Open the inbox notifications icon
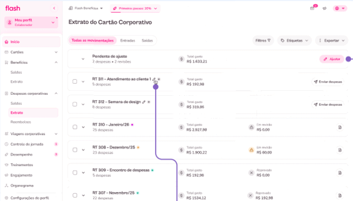This screenshot has height=201, width=353. point(312,8)
